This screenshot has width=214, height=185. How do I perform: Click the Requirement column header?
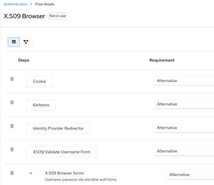[162, 60]
